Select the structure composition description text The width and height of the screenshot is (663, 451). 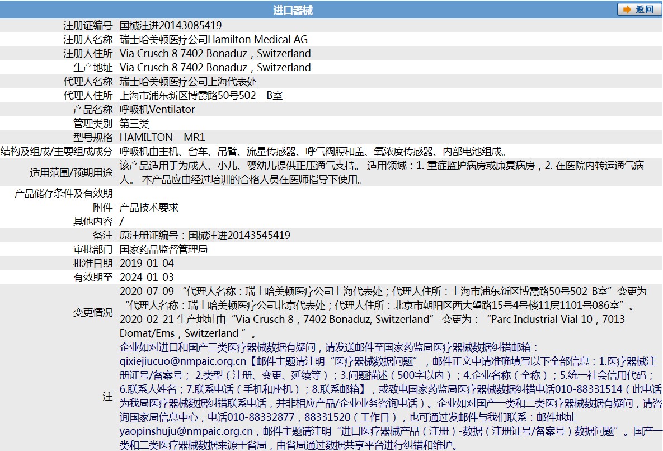pyautogui.click(x=314, y=151)
